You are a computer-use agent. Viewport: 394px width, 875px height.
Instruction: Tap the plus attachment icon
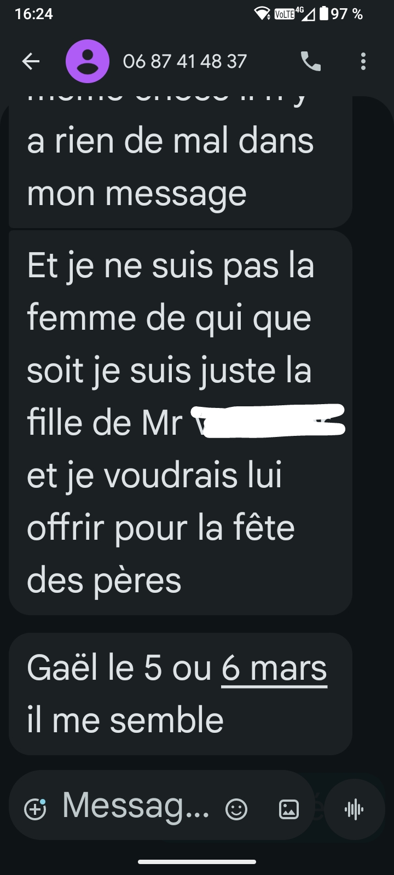pos(36,809)
